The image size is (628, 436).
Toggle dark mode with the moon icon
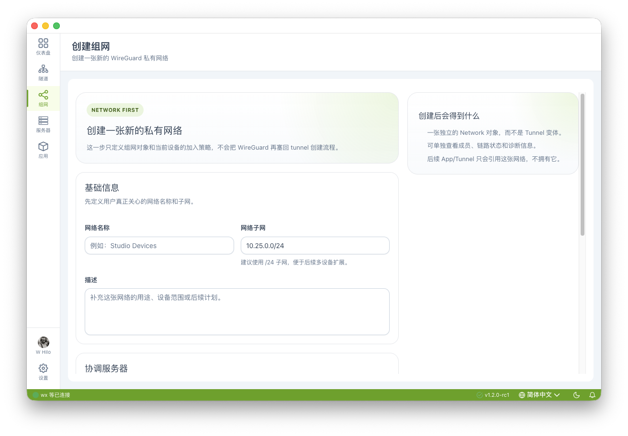click(576, 395)
